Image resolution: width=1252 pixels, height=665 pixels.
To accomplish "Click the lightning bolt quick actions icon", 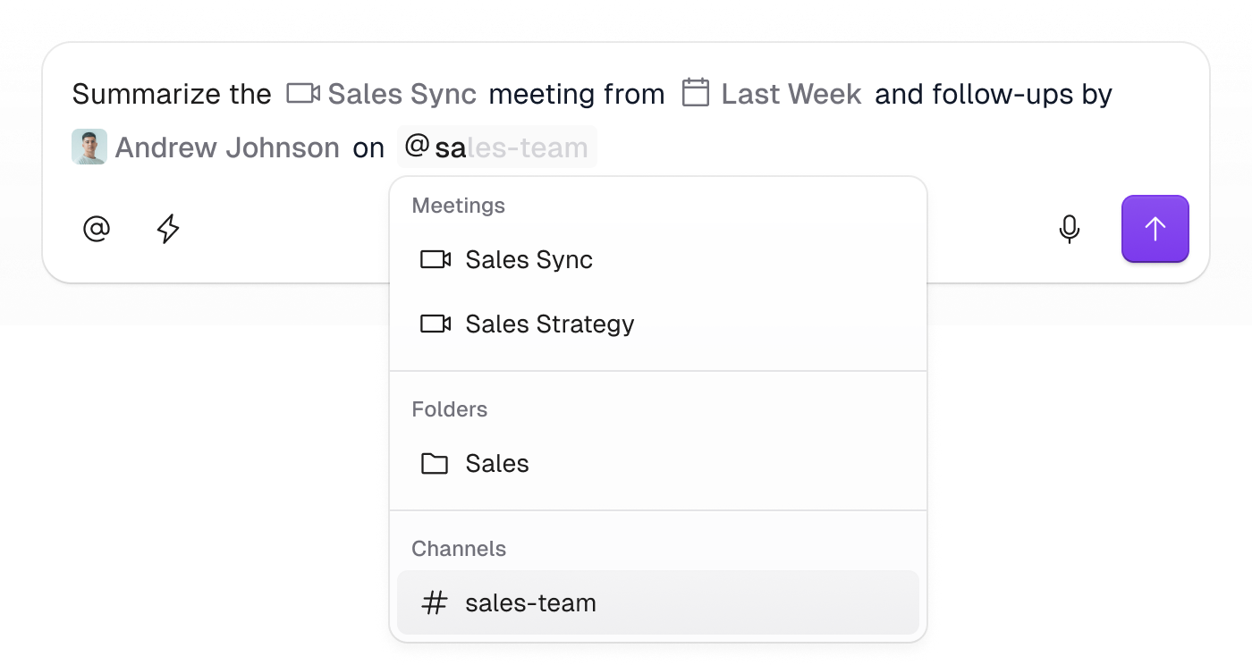I will coord(168,230).
